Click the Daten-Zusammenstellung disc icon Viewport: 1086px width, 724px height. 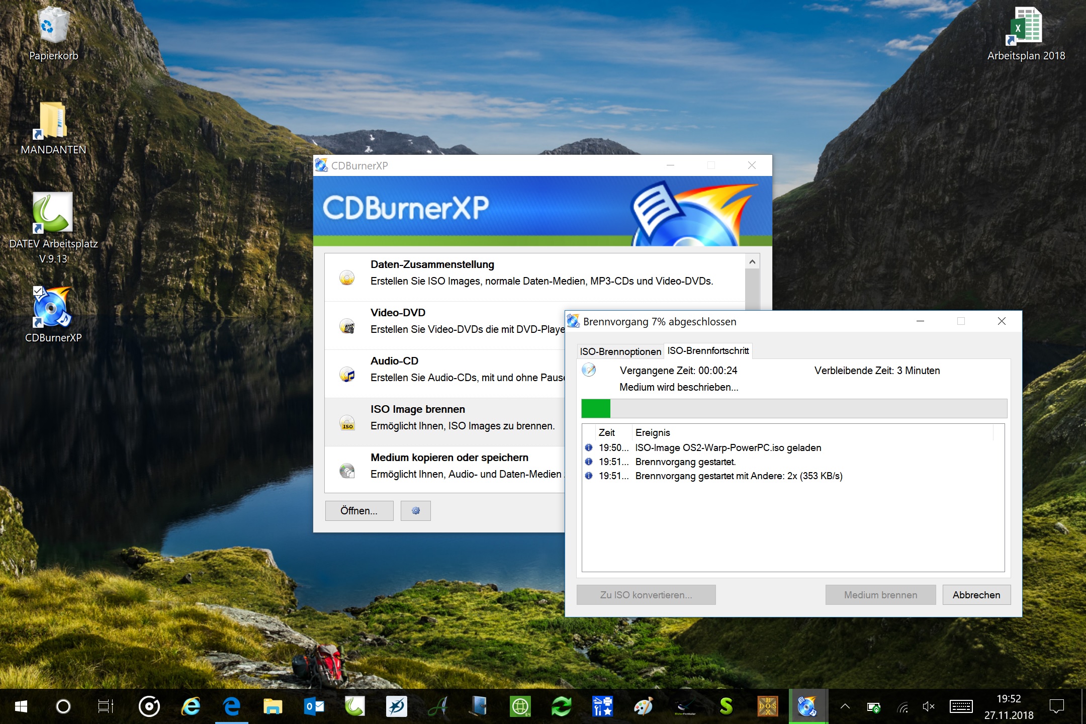tap(347, 278)
